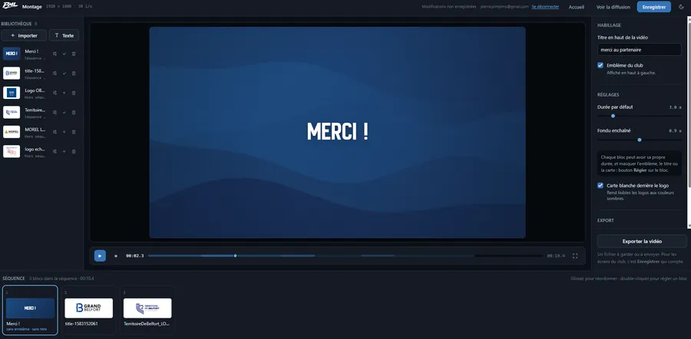Add Logo OB item to the sequence

[x=64, y=93]
